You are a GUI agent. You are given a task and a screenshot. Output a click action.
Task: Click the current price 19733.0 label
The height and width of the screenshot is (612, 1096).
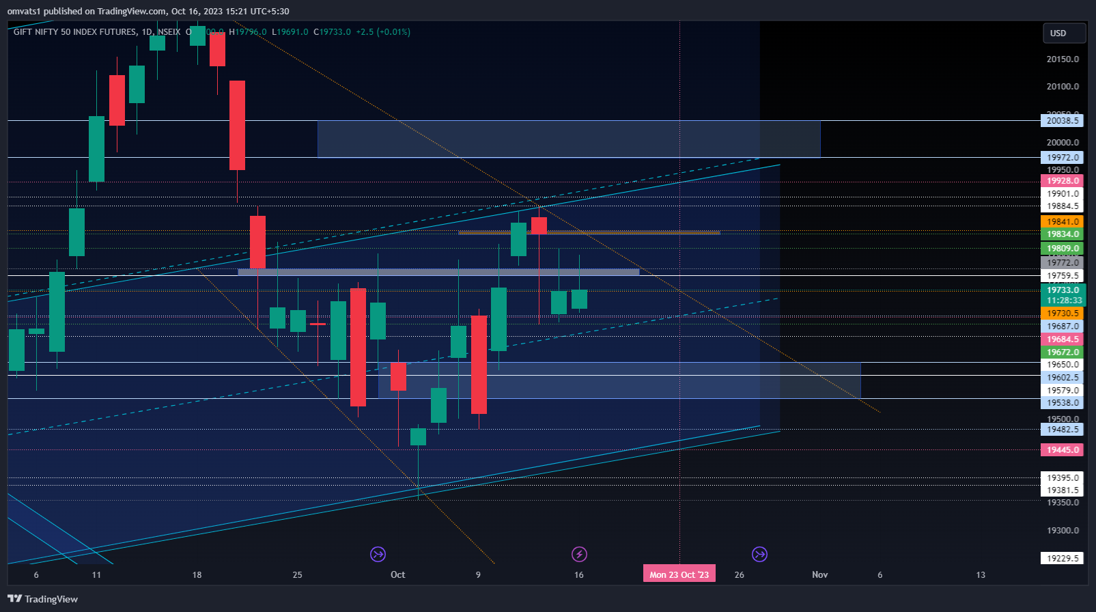[1063, 290]
